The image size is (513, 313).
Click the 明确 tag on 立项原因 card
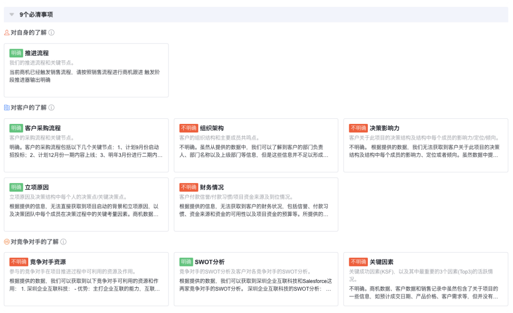pyautogui.click(x=16, y=187)
